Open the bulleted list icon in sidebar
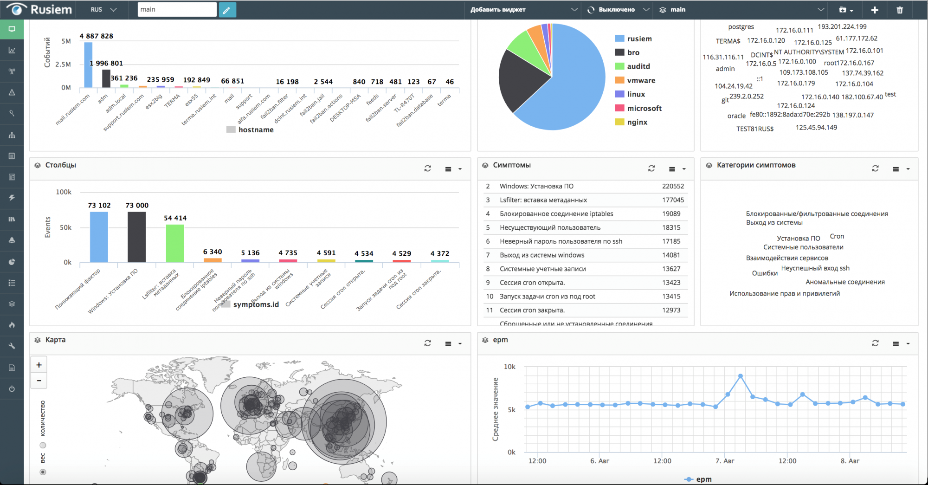This screenshot has height=485, width=928. coord(12,283)
